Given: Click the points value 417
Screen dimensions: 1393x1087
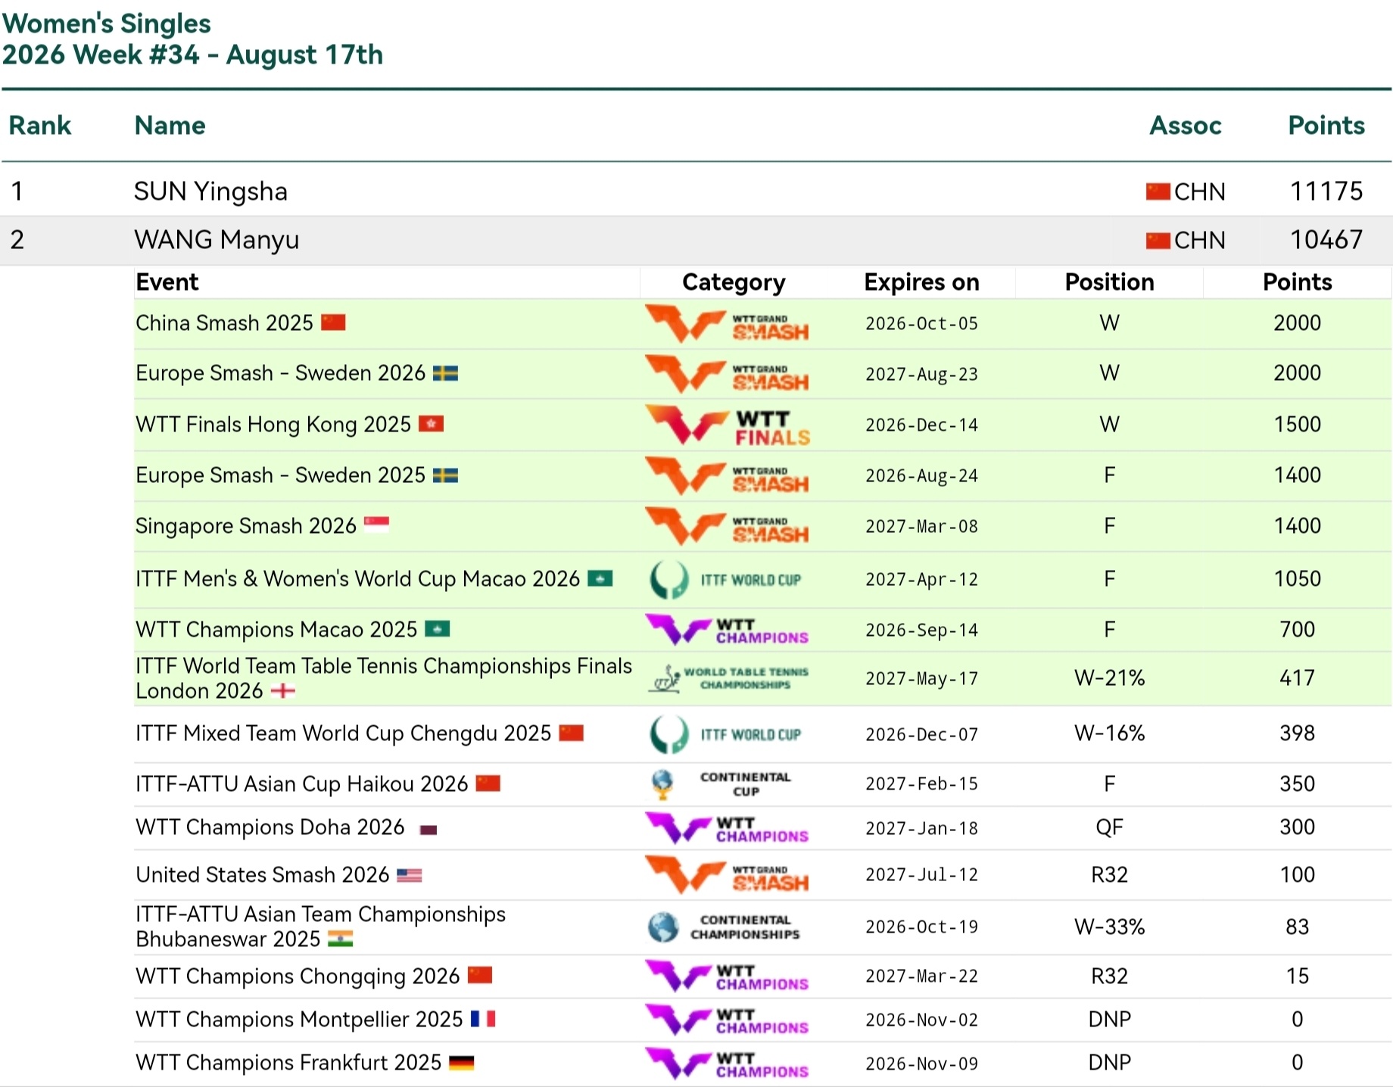Looking at the screenshot, I should [1297, 678].
